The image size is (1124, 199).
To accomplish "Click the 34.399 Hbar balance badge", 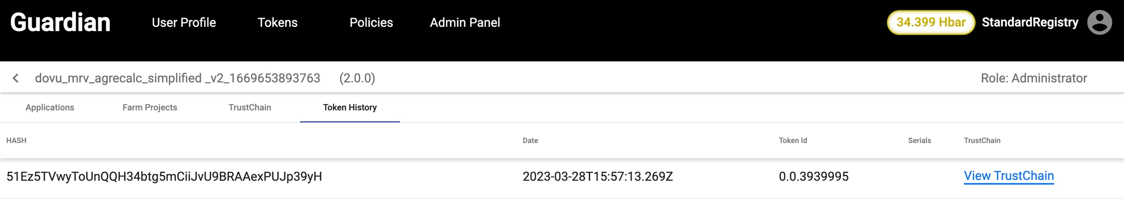I will coord(930,22).
